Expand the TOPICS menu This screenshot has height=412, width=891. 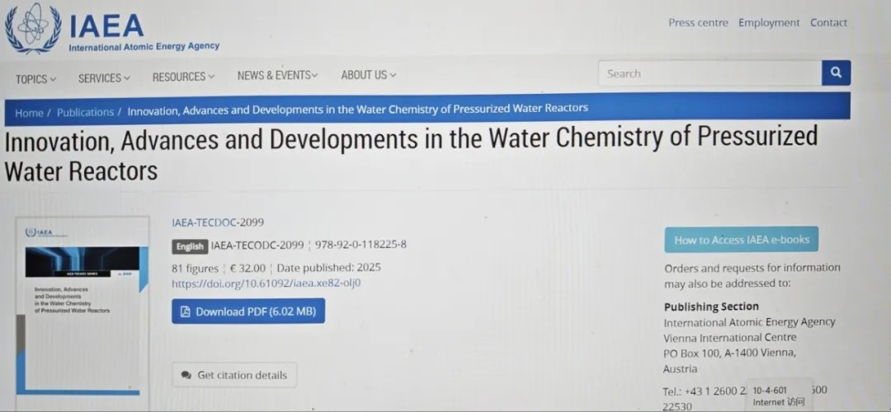pyautogui.click(x=35, y=79)
